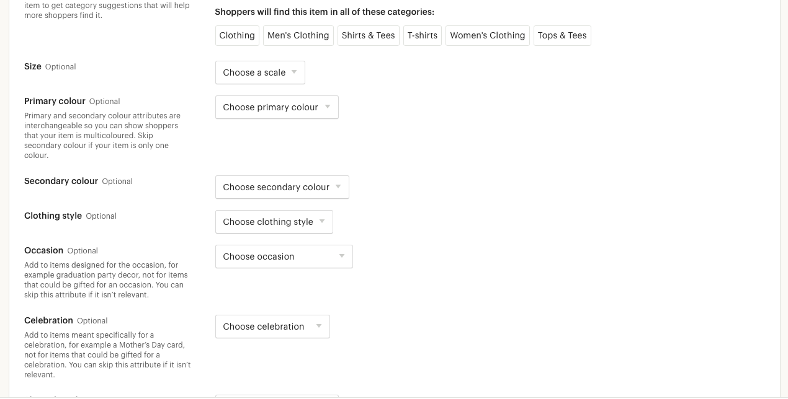The image size is (788, 399).
Task: Click the 'Shoppers will find this item' heading
Action: tap(324, 12)
